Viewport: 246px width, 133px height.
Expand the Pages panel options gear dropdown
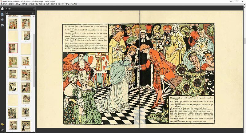click(7, 14)
